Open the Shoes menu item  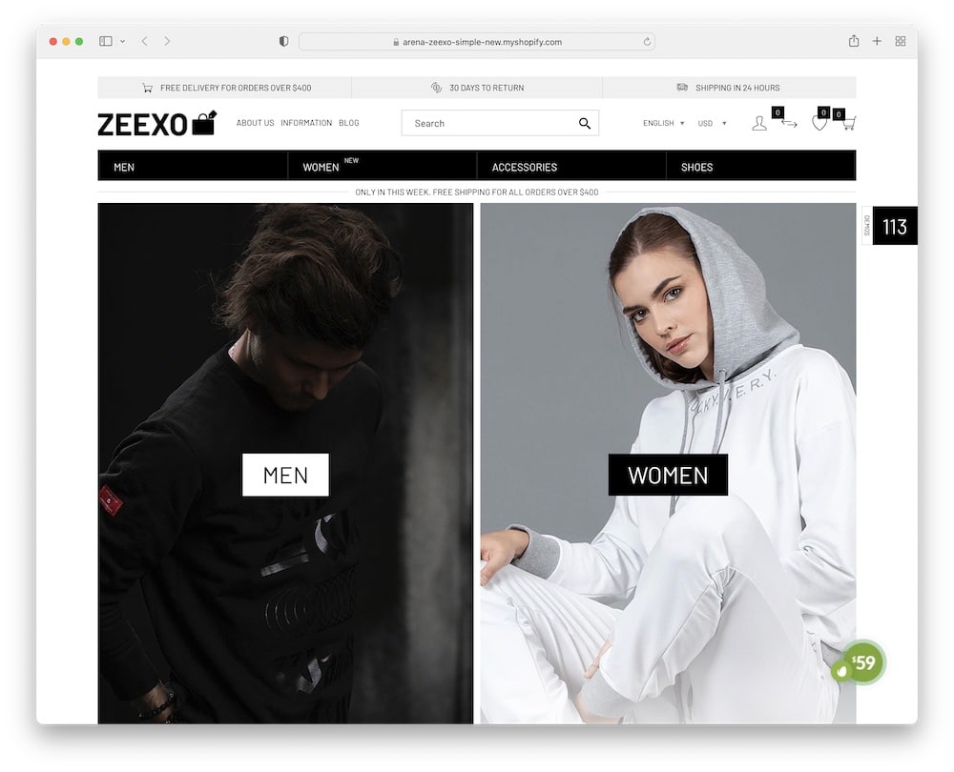696,167
